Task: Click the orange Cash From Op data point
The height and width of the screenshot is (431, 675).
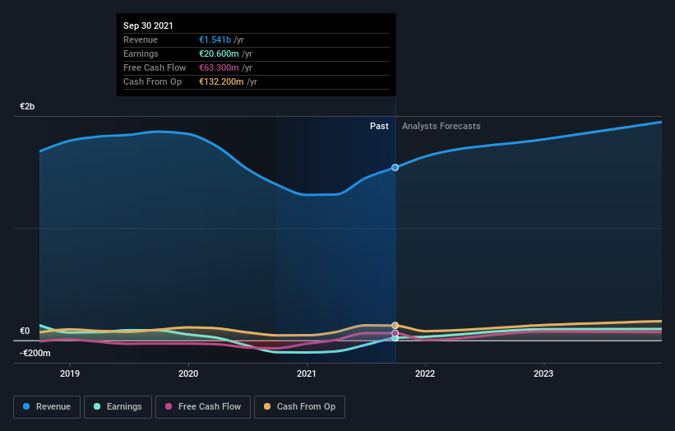Action: (395, 326)
